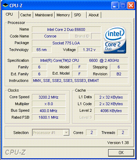The width and height of the screenshot is (138, 160).
Task: Open the Mainboard tab
Action: [x=44, y=15]
